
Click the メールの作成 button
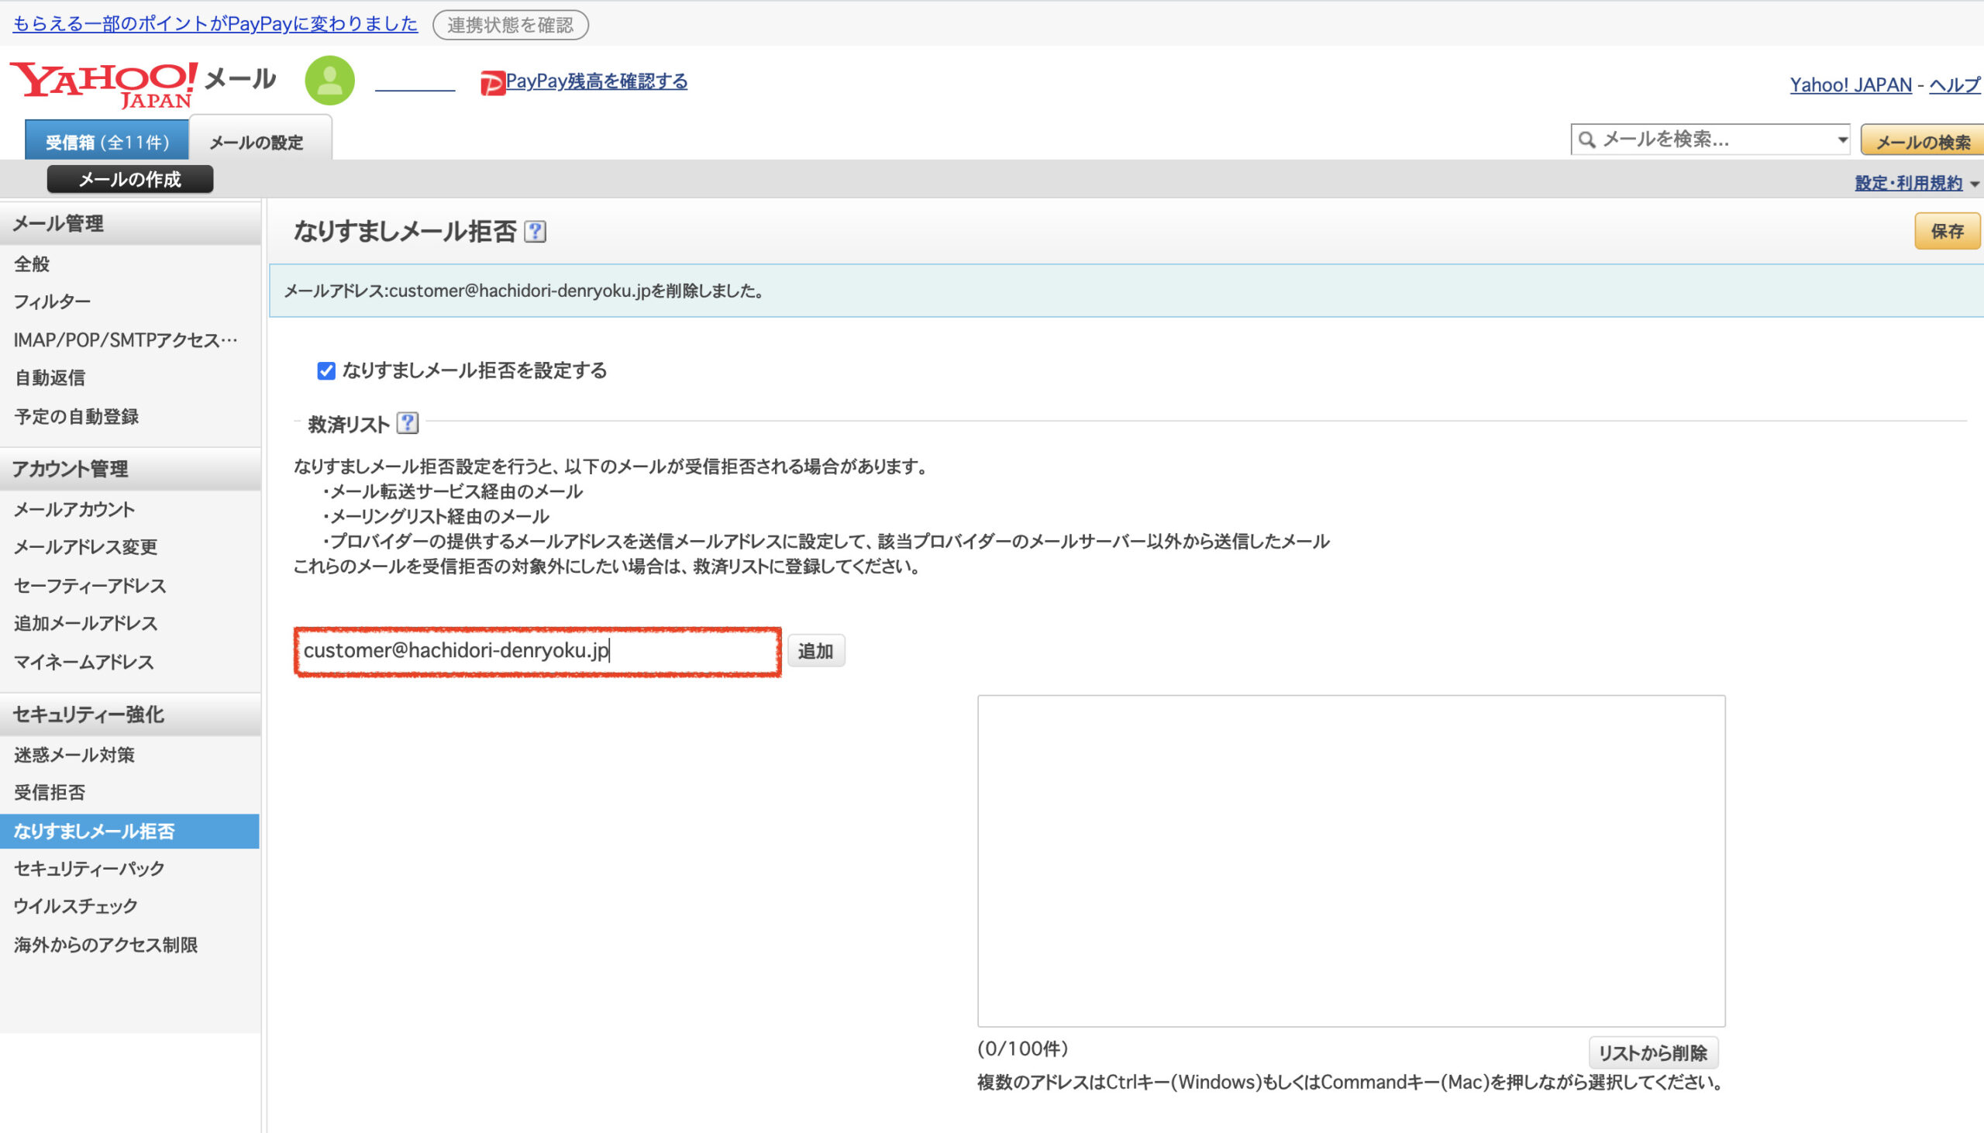[130, 179]
